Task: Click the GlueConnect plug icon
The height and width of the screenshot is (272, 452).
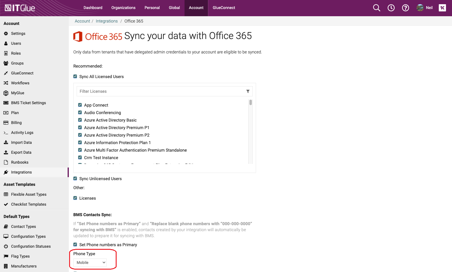Action: [6, 73]
